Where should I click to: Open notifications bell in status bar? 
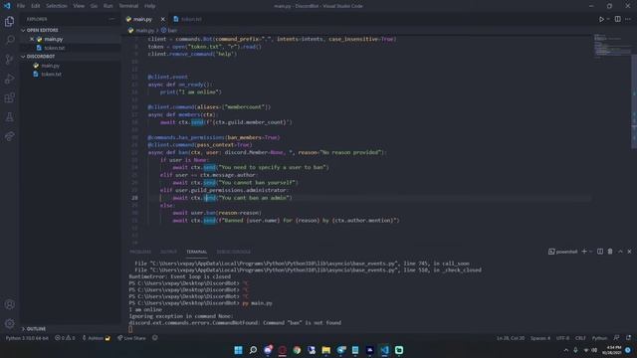click(628, 338)
